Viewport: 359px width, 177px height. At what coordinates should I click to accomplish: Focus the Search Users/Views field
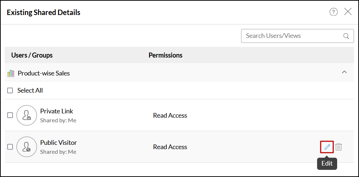point(292,36)
